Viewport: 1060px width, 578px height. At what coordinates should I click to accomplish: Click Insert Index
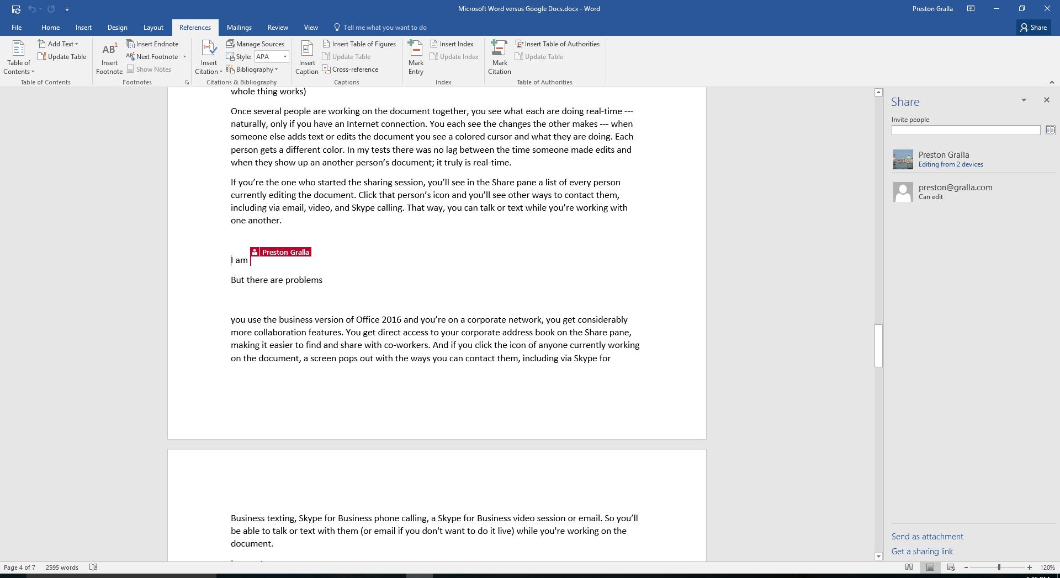tap(452, 44)
